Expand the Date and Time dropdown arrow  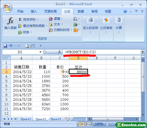point(71,30)
